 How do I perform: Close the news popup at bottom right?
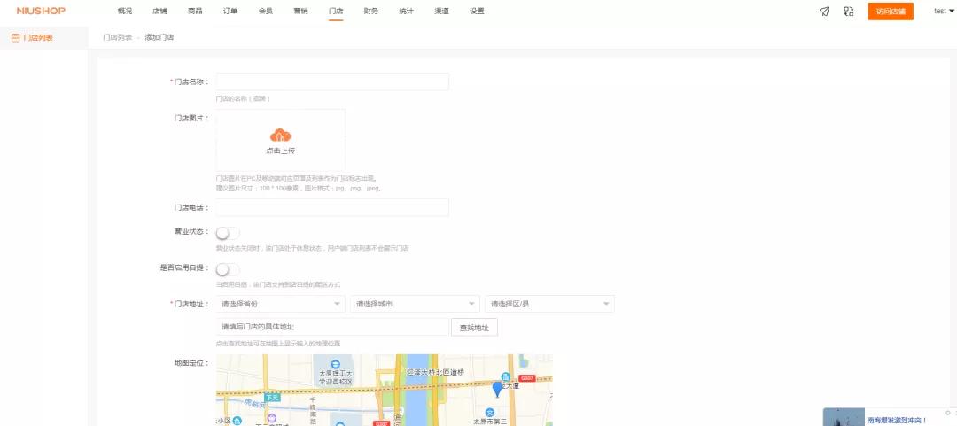[948, 412]
